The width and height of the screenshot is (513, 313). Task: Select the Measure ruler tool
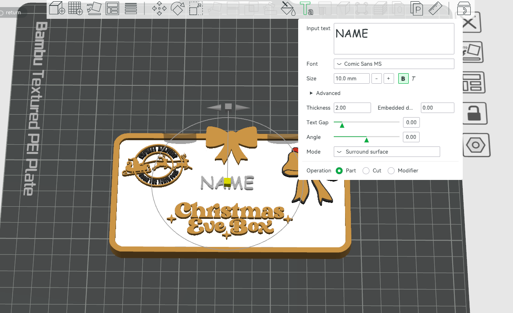[436, 8]
